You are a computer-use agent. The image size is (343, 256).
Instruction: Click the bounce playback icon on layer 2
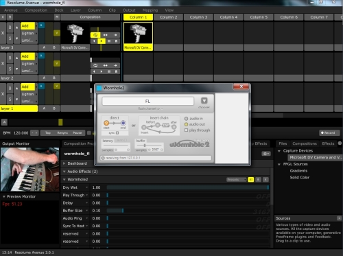click(105, 65)
